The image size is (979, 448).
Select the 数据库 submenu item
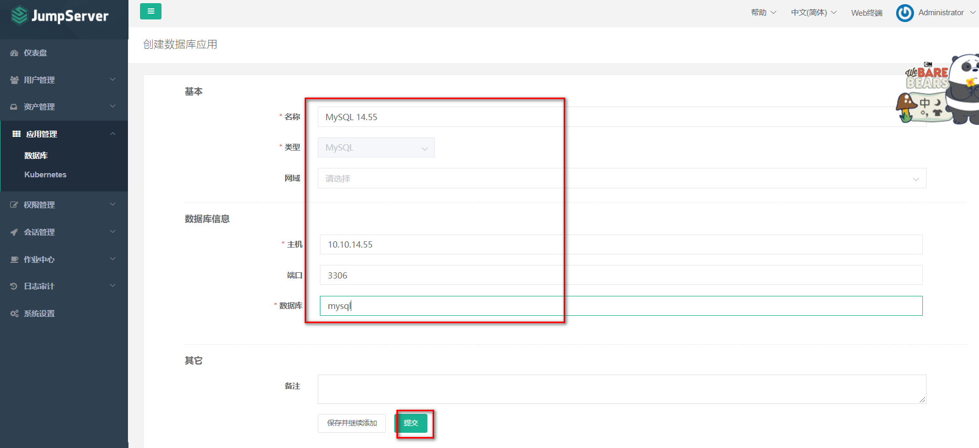(x=36, y=156)
